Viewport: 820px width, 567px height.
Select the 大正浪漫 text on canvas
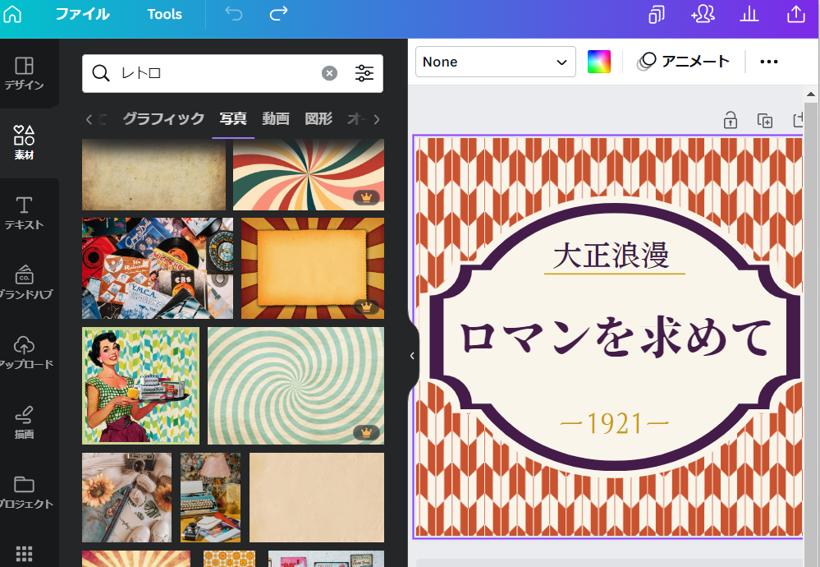pos(612,256)
